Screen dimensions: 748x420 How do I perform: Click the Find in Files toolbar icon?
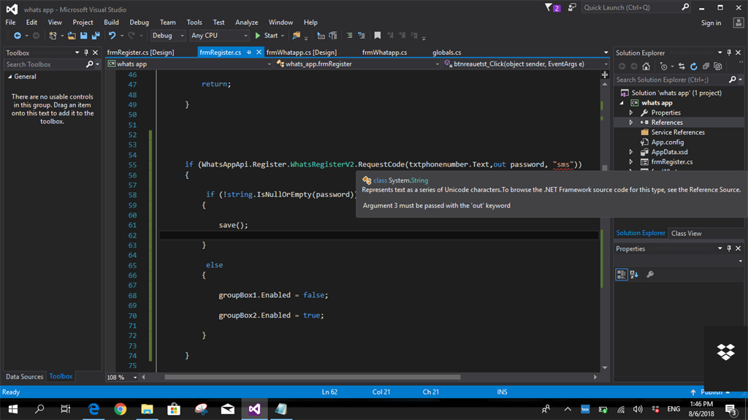(297, 36)
